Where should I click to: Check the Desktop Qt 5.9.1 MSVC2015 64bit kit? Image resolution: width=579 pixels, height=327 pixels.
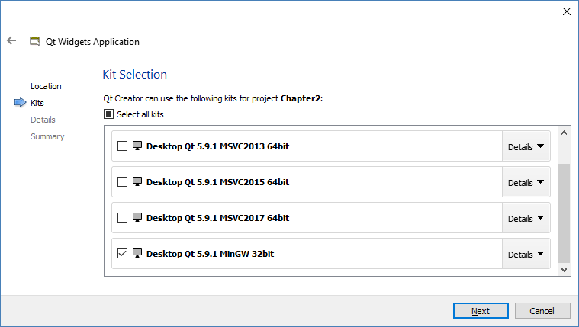(x=123, y=182)
